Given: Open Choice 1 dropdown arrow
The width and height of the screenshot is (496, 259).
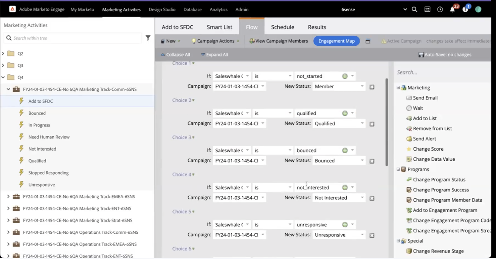Looking at the screenshot, I should coord(193,63).
